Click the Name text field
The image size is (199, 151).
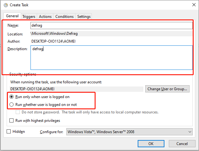pyautogui.click(x=111, y=25)
